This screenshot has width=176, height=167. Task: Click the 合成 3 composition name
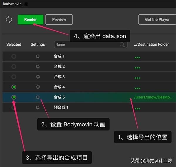click(59, 77)
